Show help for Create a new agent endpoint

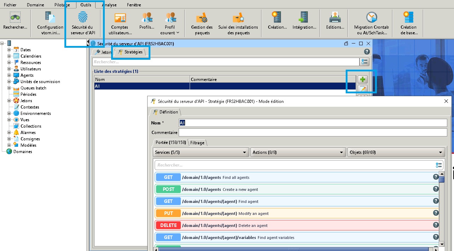tap(436, 189)
